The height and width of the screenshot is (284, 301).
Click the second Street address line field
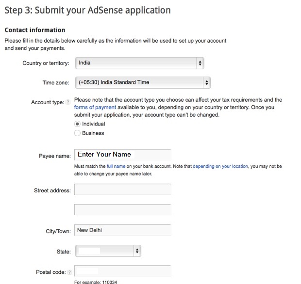(122, 209)
